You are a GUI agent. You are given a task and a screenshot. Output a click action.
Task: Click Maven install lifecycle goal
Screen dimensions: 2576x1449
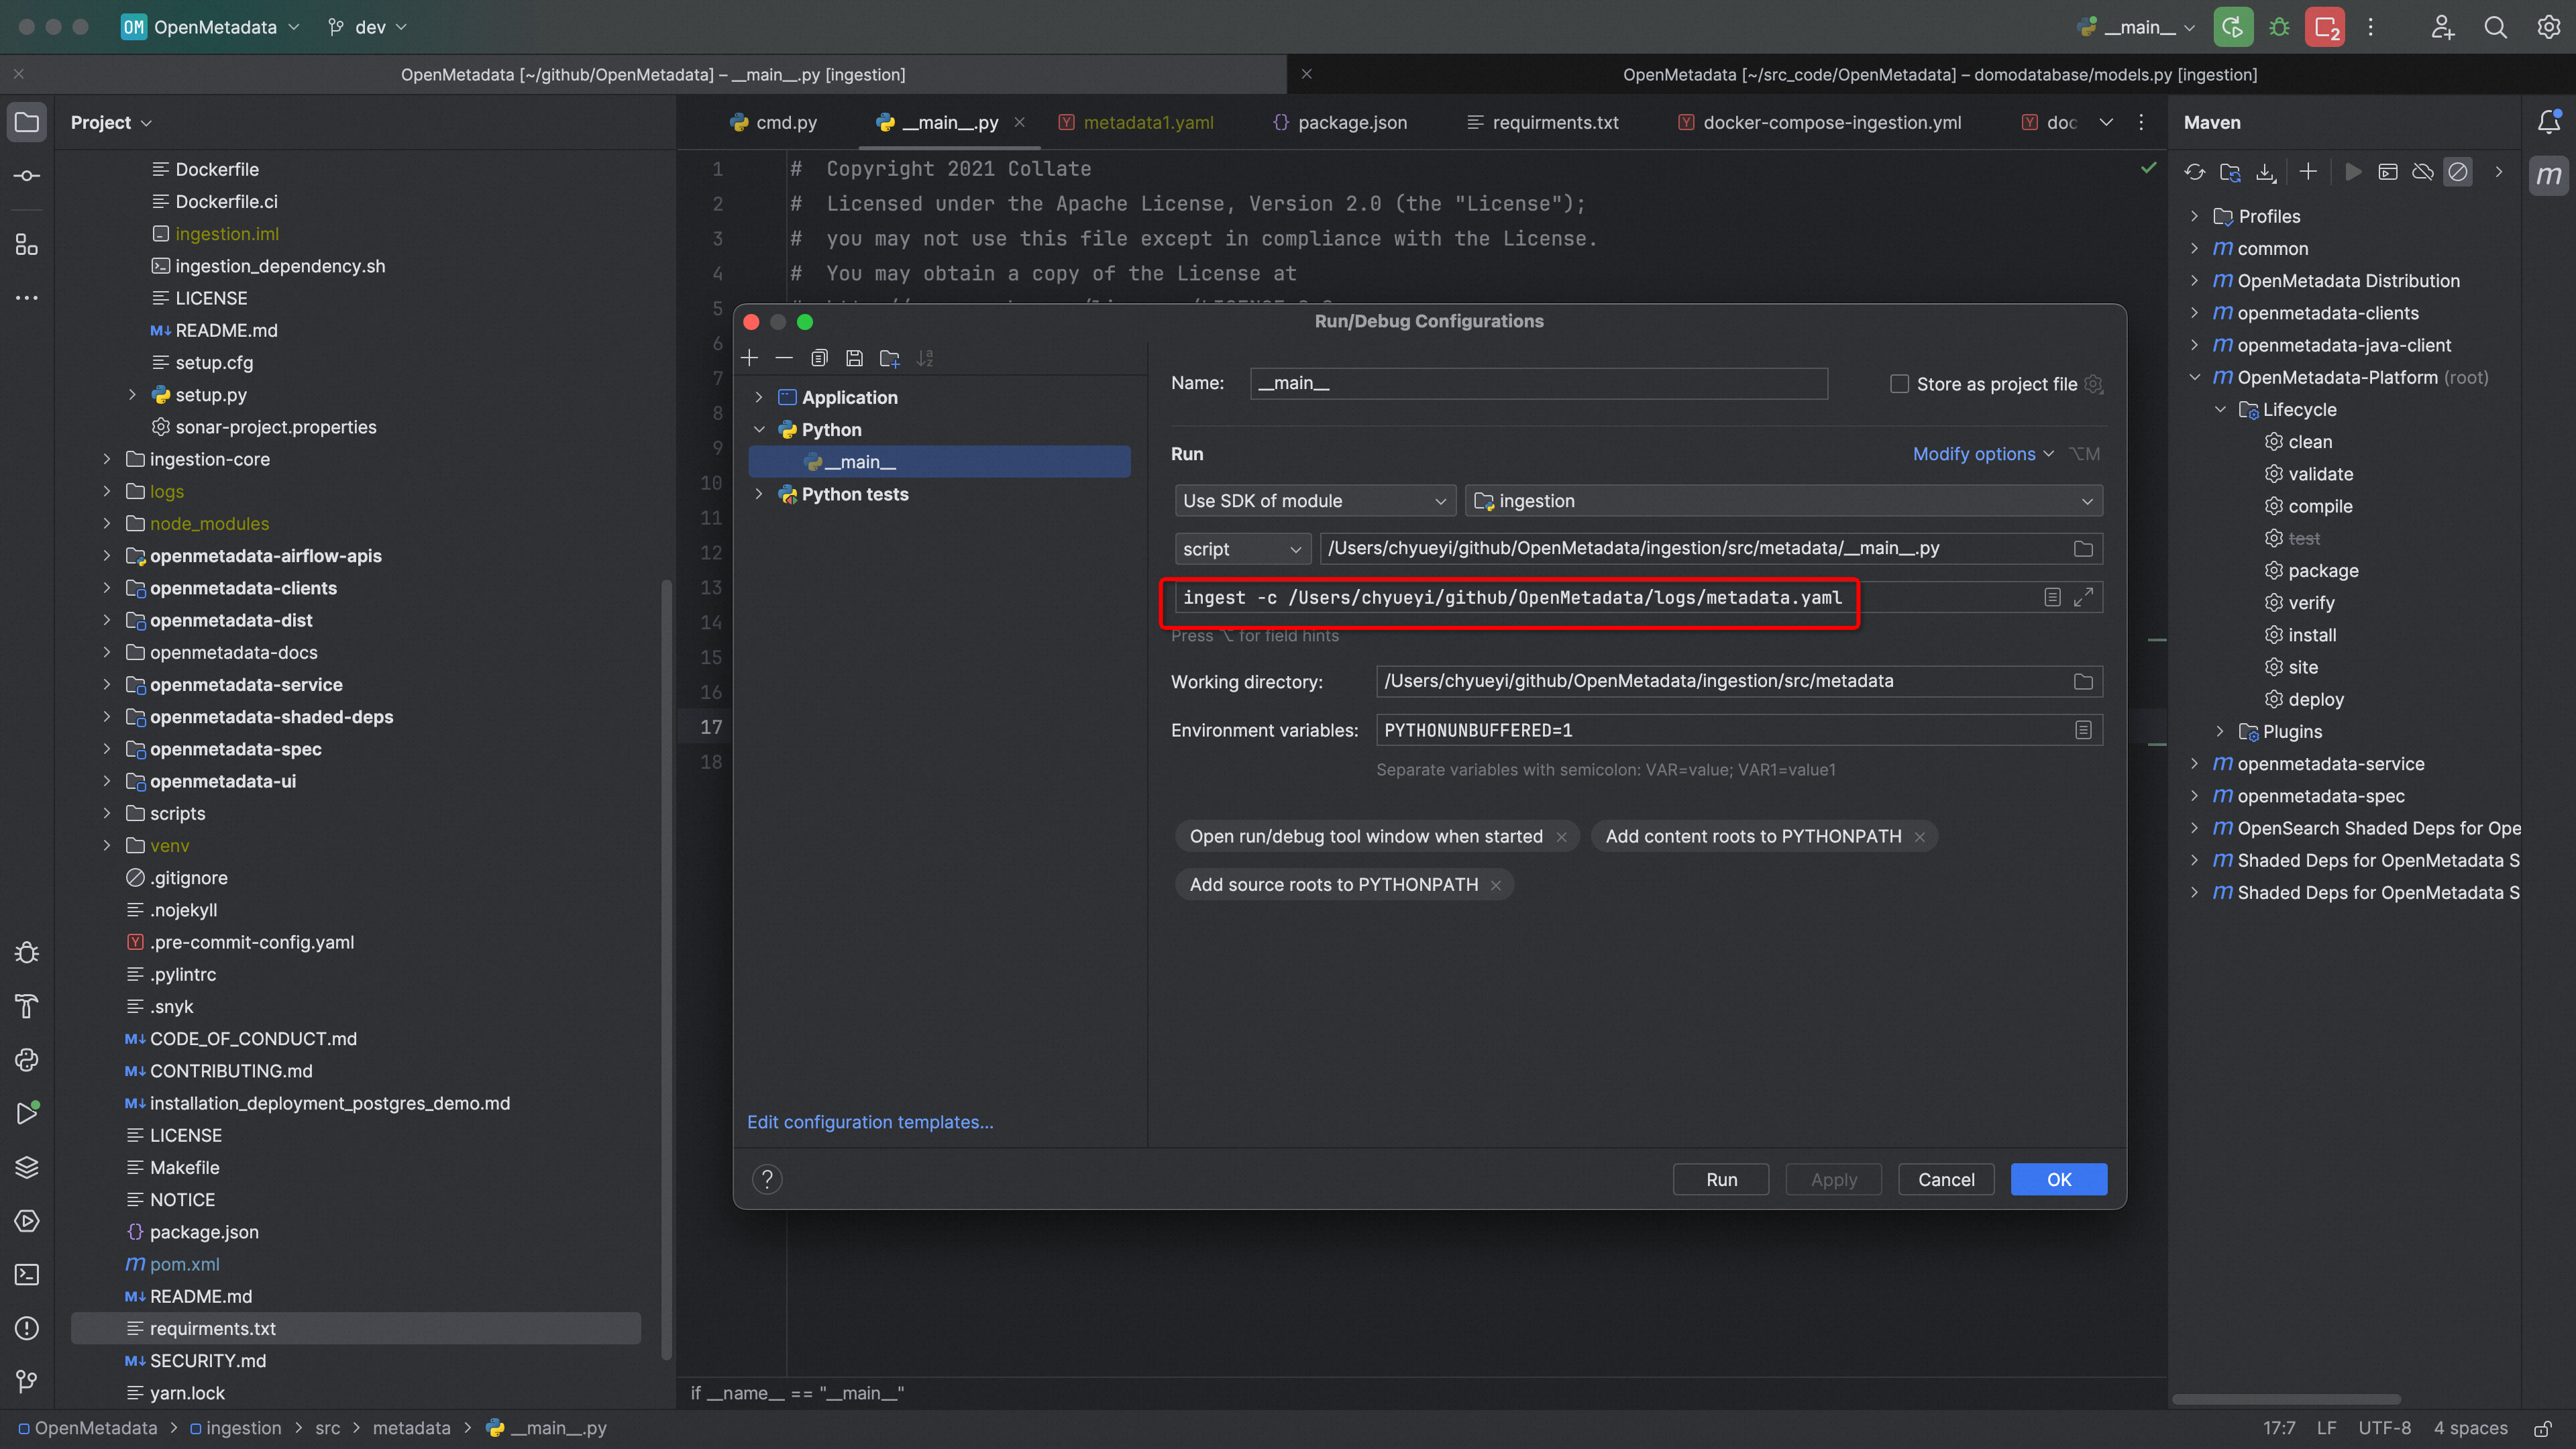click(x=2311, y=635)
